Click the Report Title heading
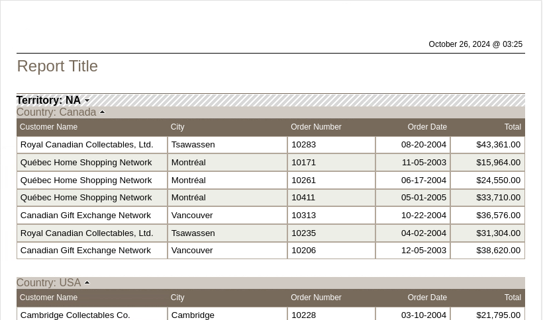543x320 pixels. (57, 66)
